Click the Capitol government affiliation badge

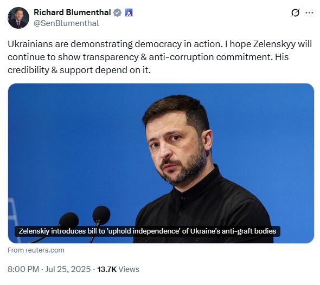click(129, 12)
